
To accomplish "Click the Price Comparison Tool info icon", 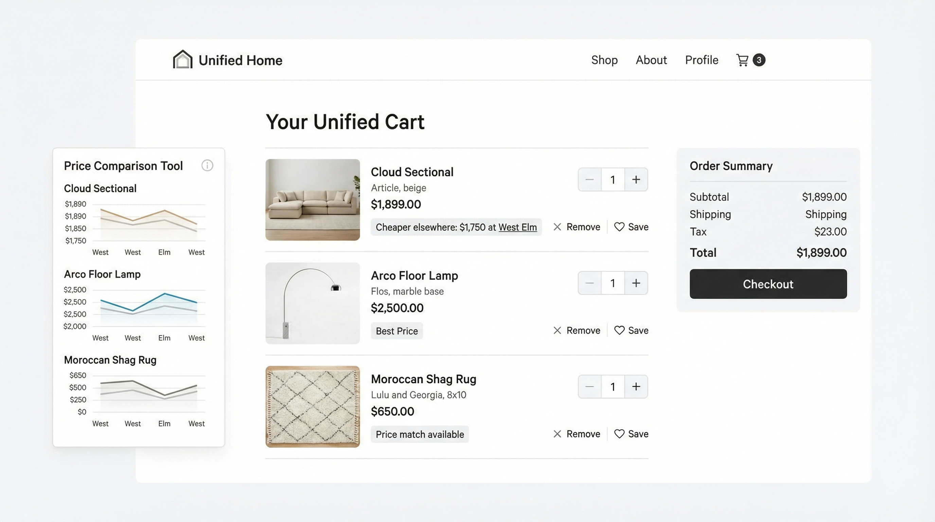I will 207,166.
